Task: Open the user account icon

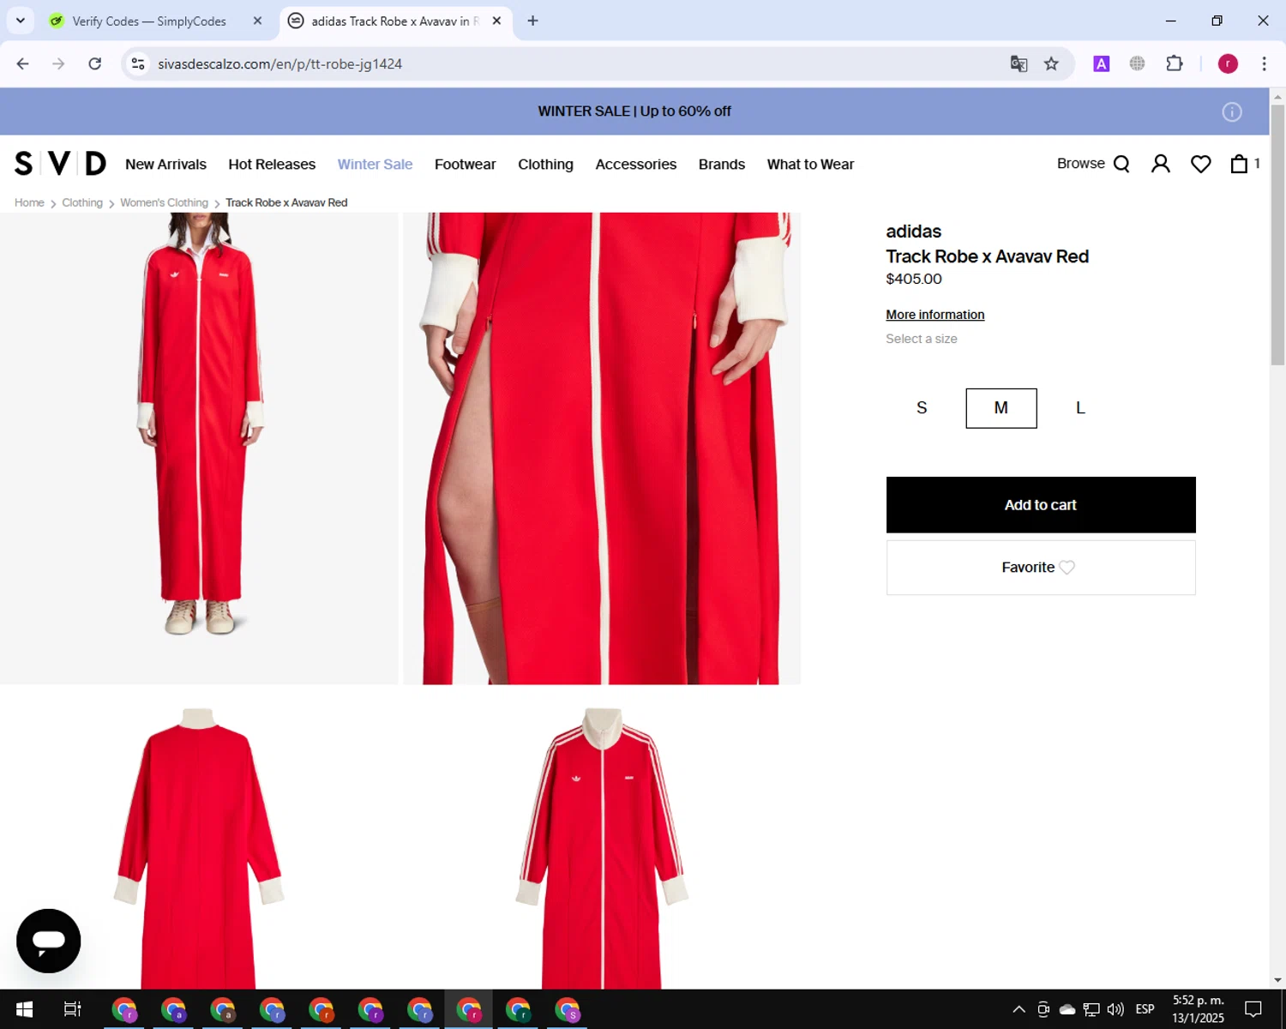Action: (x=1161, y=164)
